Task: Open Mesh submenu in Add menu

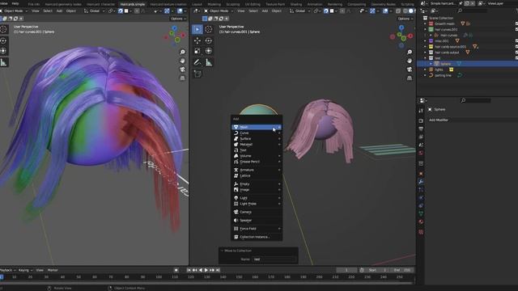Action: [257, 127]
